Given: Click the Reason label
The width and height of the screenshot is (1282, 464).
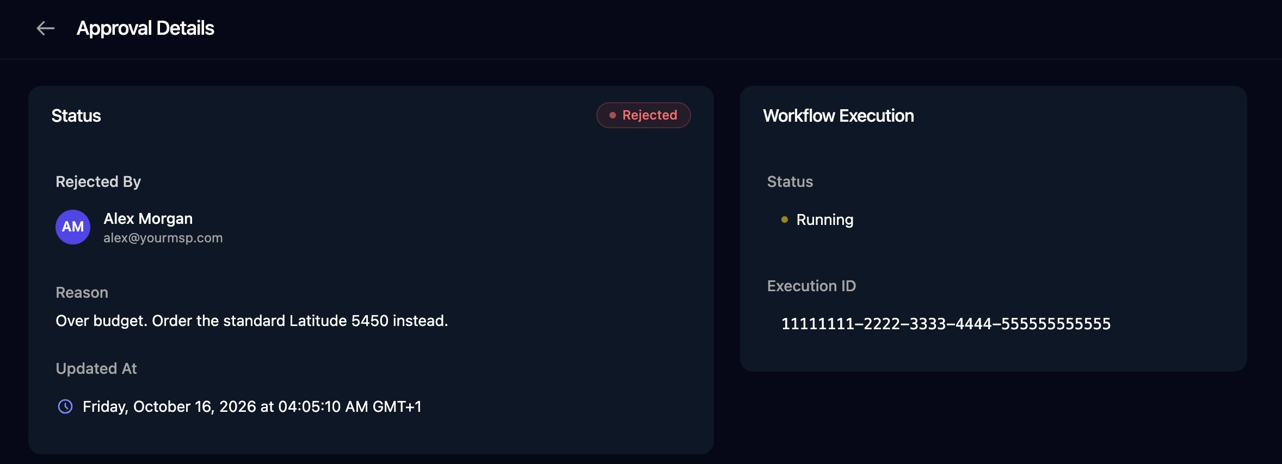Looking at the screenshot, I should tap(82, 292).
